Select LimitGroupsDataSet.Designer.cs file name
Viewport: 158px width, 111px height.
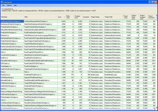(x=11, y=21)
